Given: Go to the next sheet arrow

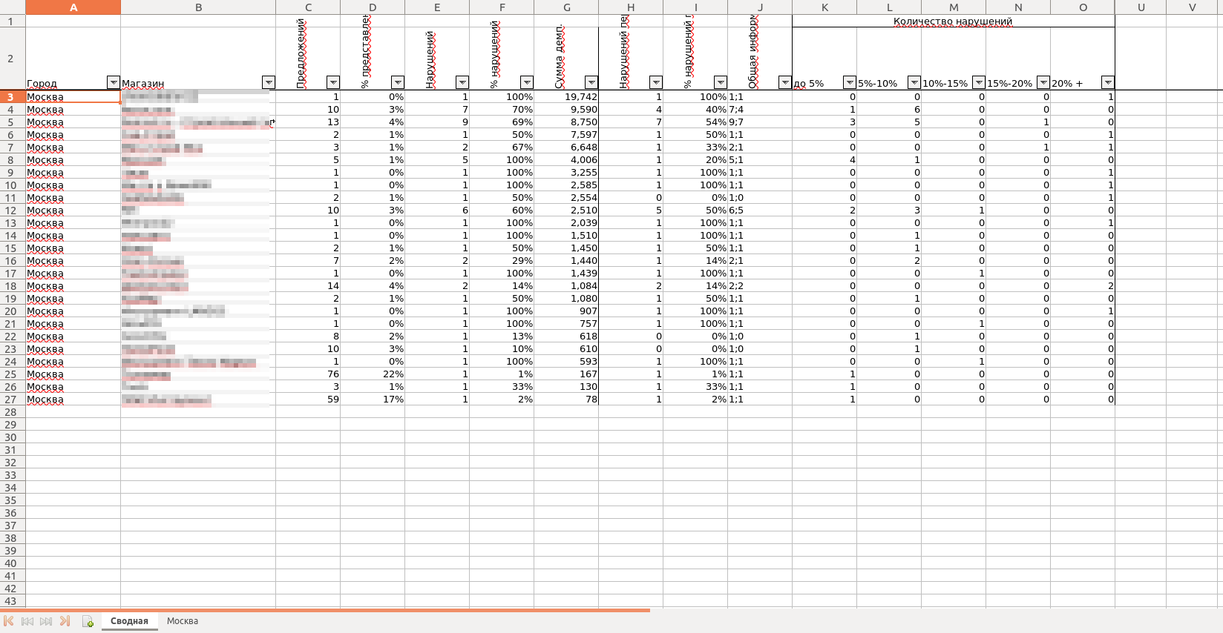Looking at the screenshot, I should [46, 621].
